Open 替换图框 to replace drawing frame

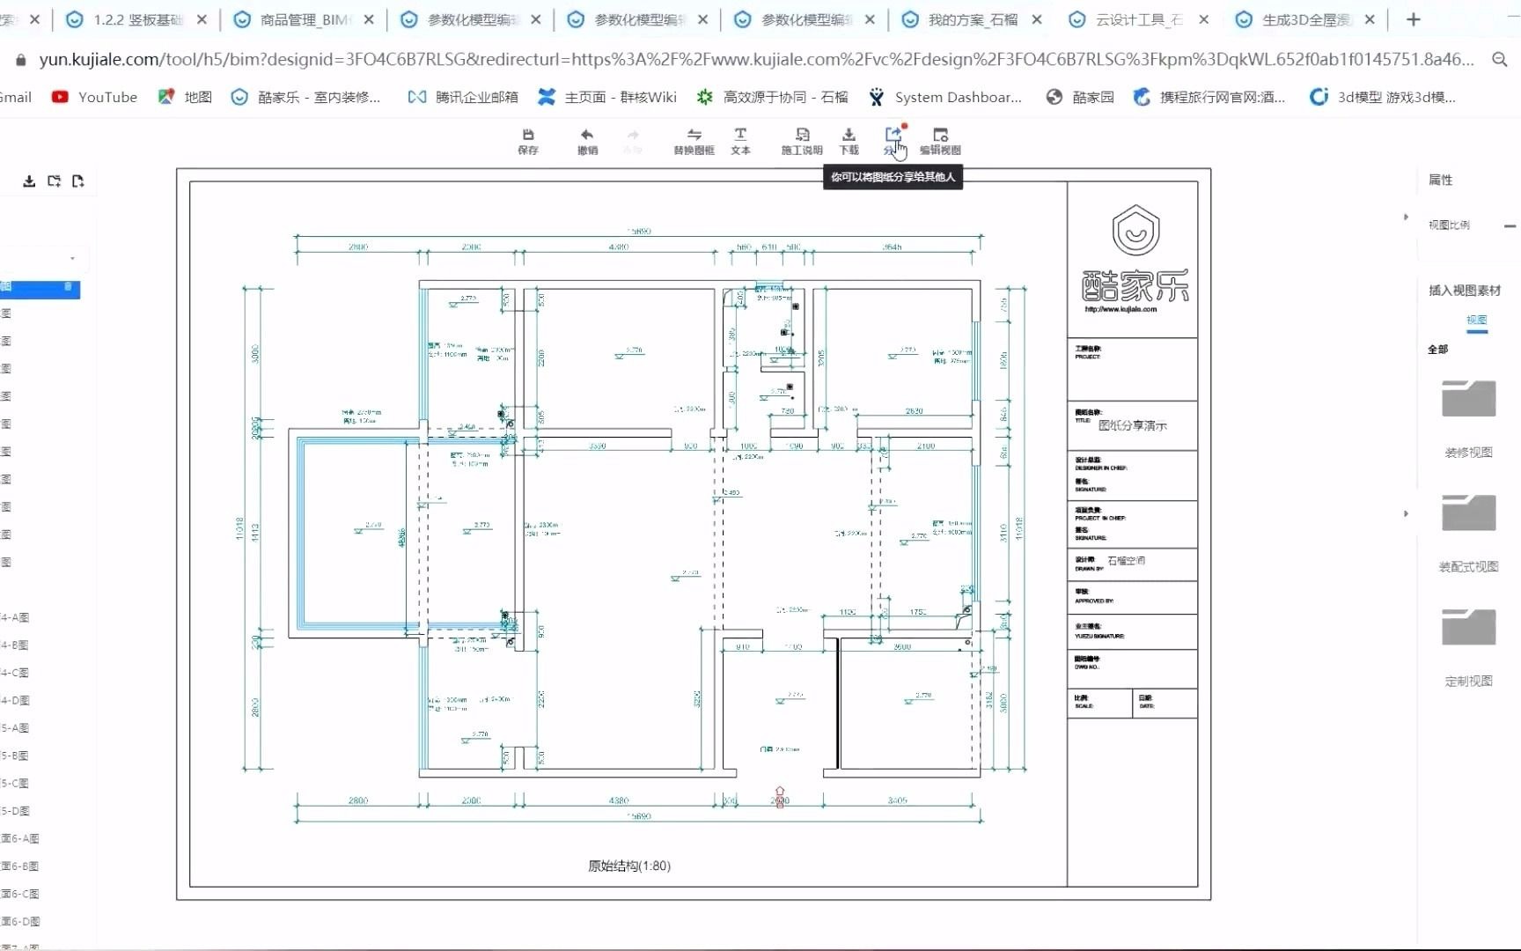[694, 141]
